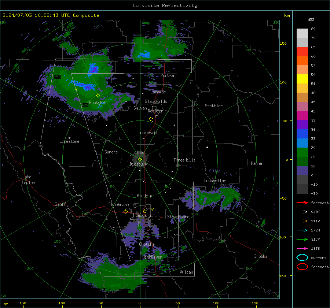Click the Composite_Reflectivity title

pos(165,5)
